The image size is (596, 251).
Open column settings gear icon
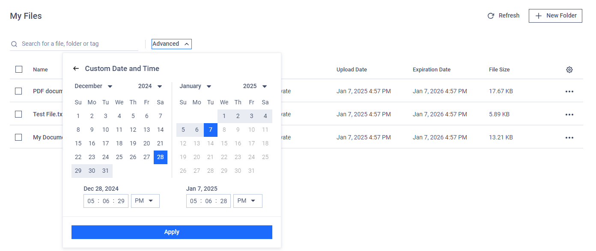[x=569, y=70]
